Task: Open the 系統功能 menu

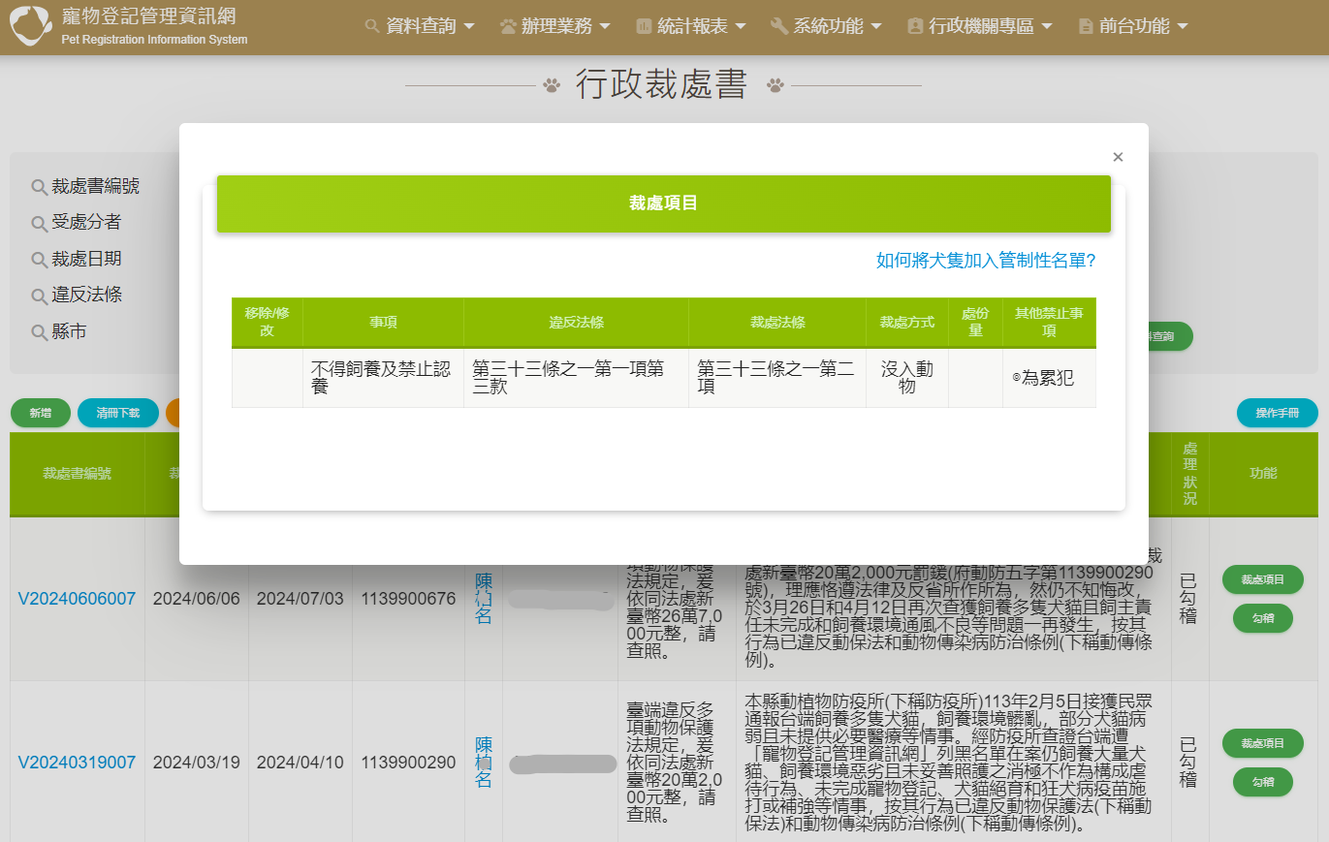Action: (826, 27)
